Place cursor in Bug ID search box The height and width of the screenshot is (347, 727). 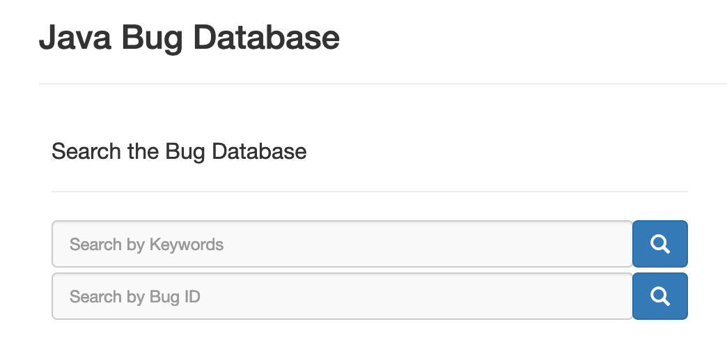pyautogui.click(x=342, y=296)
